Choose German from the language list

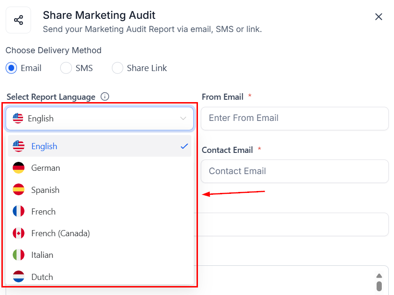click(x=100, y=168)
